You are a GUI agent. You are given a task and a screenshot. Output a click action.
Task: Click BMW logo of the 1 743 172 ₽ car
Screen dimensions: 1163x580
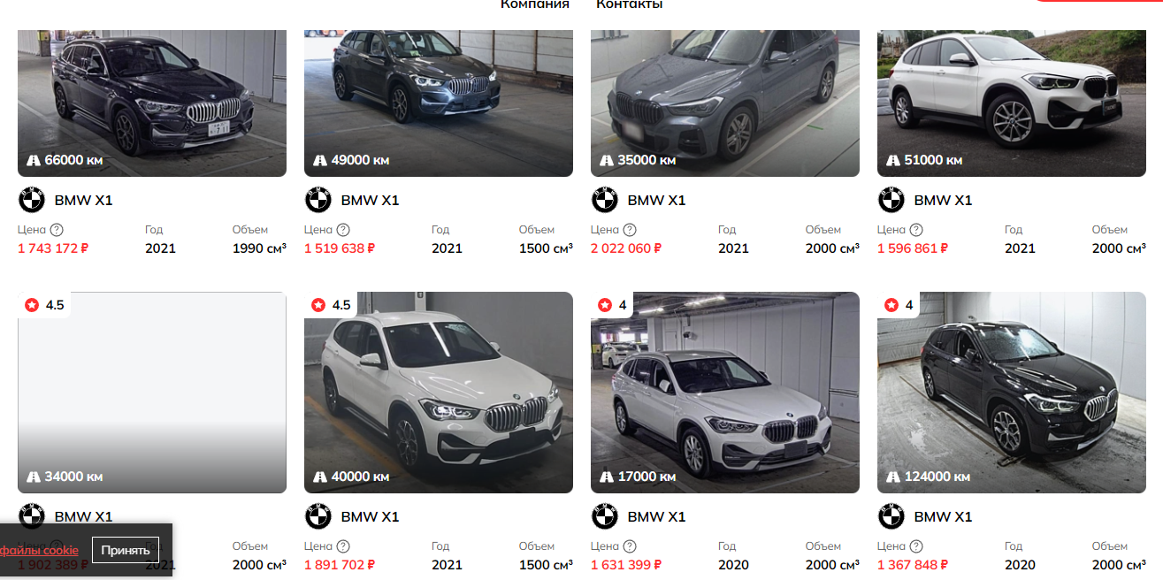coord(32,200)
